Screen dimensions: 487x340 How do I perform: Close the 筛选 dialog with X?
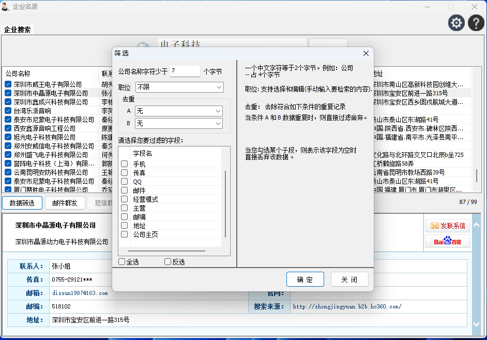coord(366,53)
